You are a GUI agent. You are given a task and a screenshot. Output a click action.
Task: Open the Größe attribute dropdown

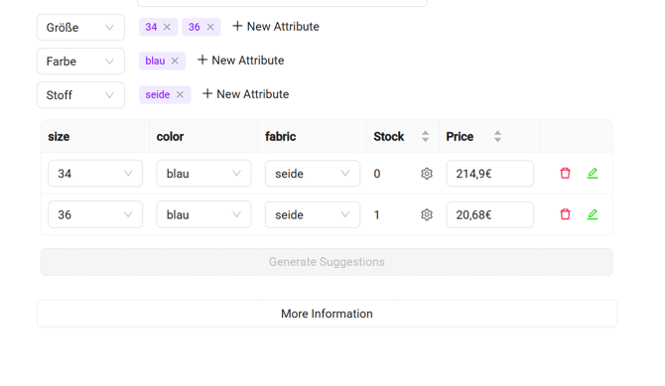[x=80, y=28]
